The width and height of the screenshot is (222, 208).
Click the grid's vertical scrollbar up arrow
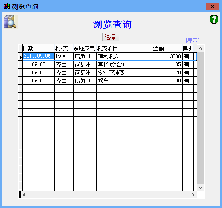tap(200, 48)
